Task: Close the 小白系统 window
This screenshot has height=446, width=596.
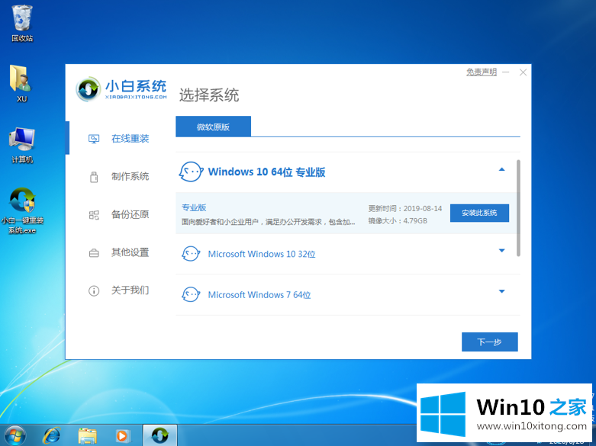Action: (523, 72)
